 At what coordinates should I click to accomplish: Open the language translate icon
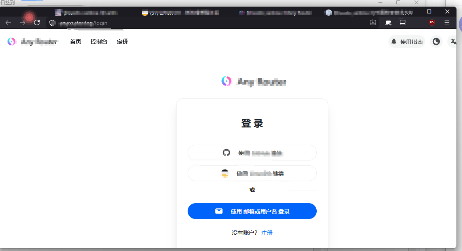pos(453,42)
